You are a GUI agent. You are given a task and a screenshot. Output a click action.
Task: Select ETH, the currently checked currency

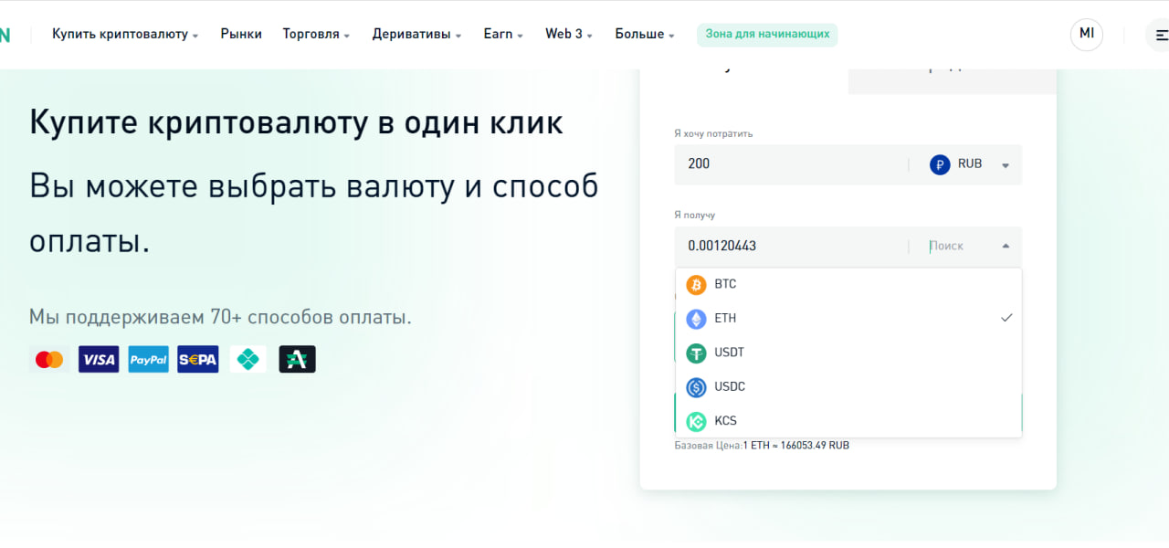[x=724, y=318]
